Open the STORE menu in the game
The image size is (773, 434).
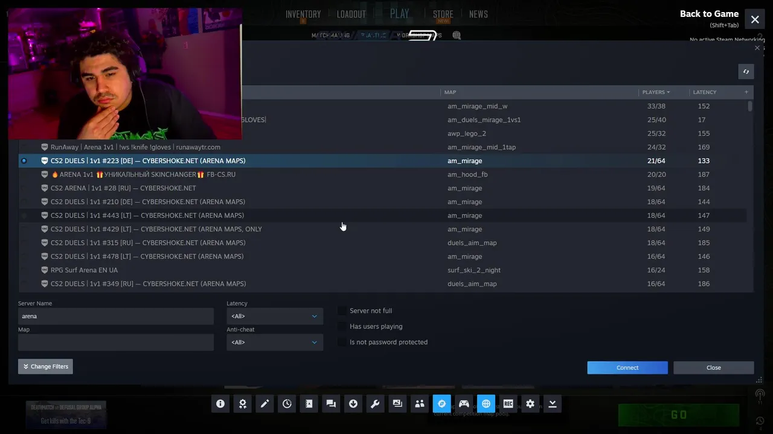pyautogui.click(x=443, y=14)
